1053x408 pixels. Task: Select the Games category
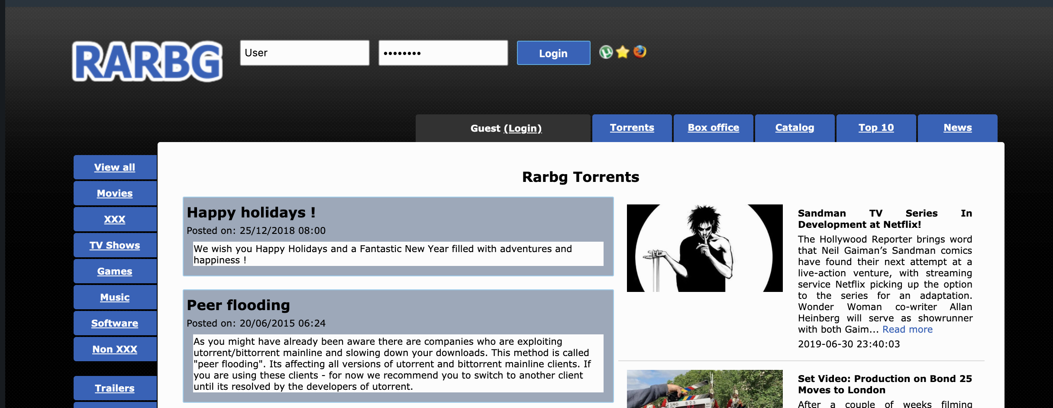pyautogui.click(x=115, y=271)
